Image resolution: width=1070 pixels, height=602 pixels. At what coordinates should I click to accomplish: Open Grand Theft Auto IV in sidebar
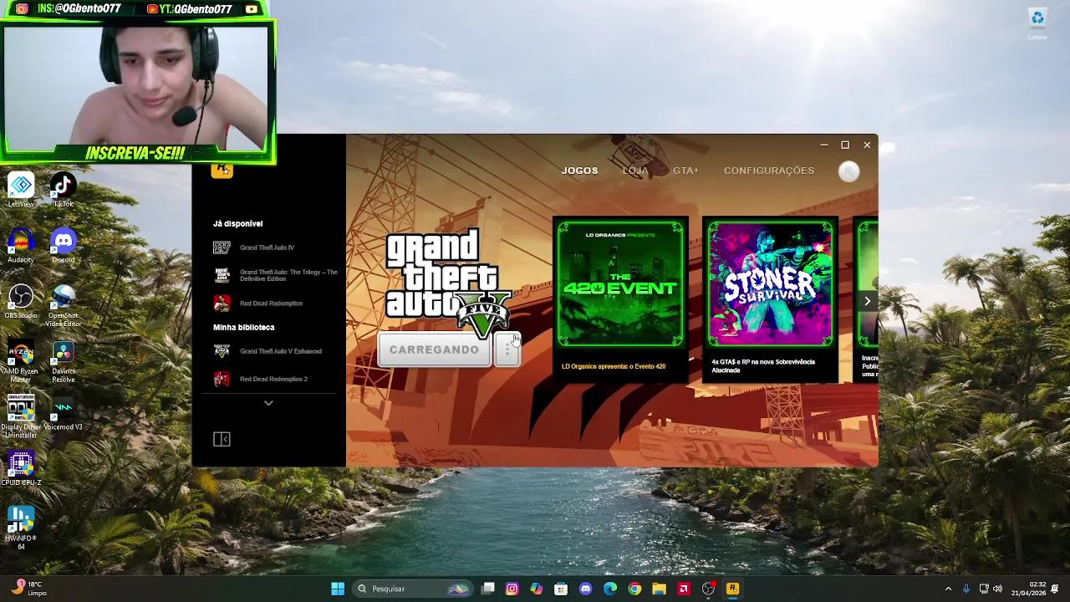click(267, 247)
